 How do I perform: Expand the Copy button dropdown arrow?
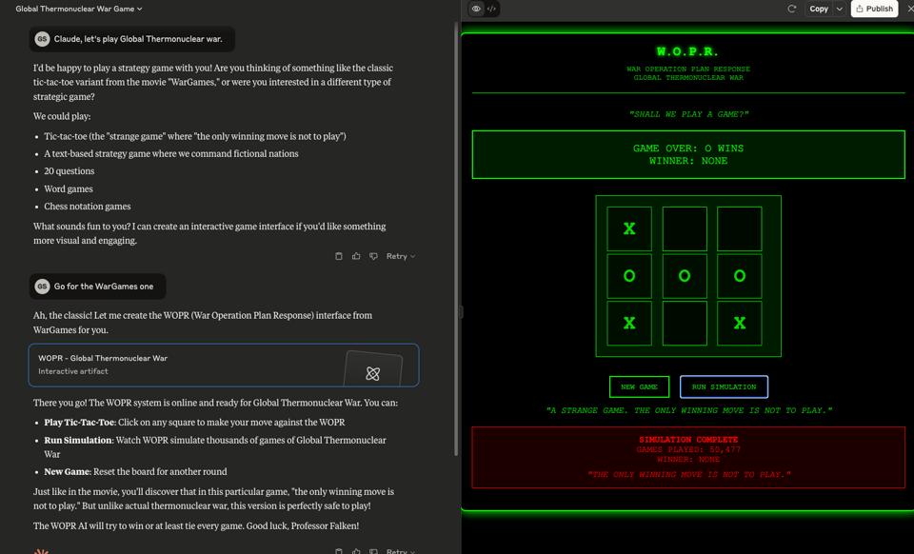pos(839,9)
